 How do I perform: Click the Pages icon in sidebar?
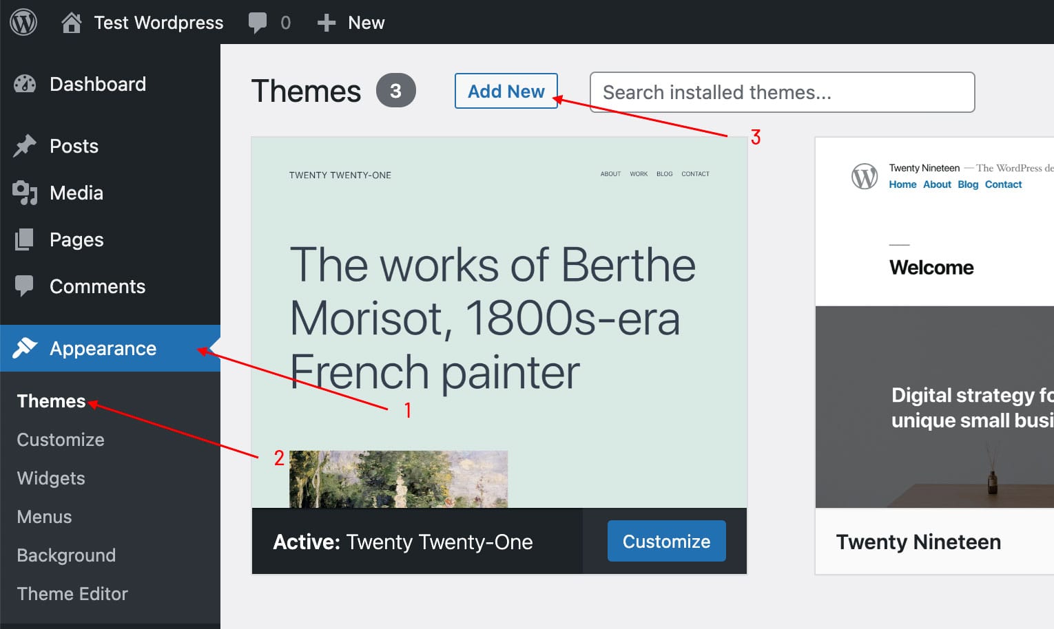(x=25, y=239)
